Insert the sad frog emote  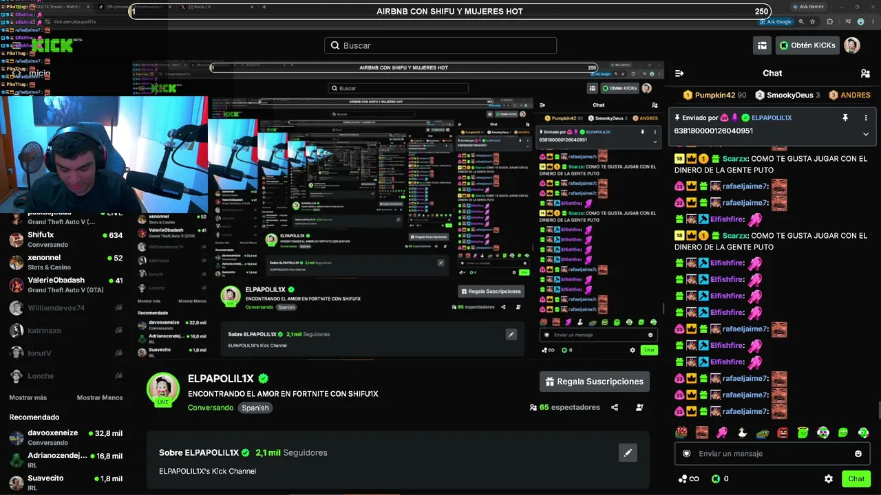pos(763,432)
